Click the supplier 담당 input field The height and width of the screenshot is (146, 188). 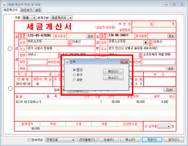[x=37, y=62]
